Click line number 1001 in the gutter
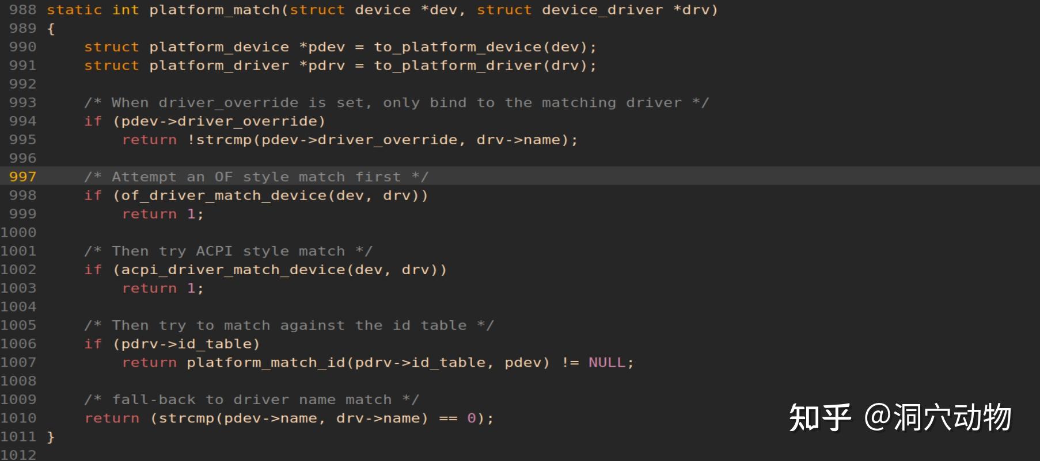The image size is (1040, 461). click(18, 251)
